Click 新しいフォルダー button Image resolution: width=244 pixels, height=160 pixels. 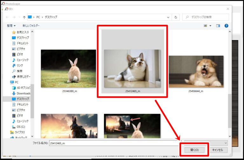coord(31,25)
